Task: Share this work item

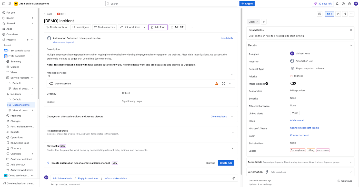Action: coord(345,14)
